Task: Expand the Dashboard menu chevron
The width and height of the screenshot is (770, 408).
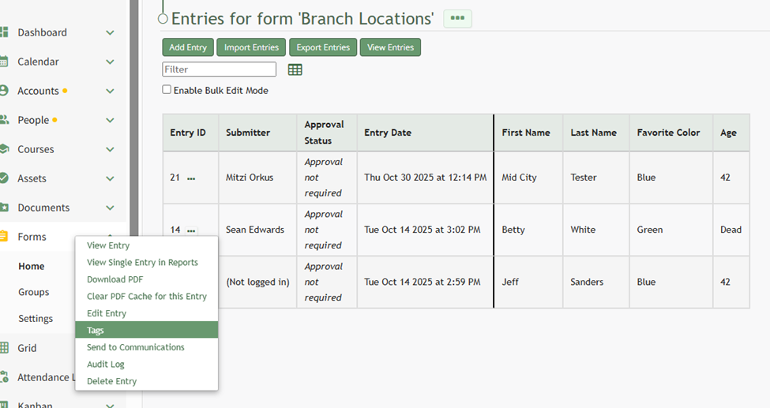Action: click(110, 32)
